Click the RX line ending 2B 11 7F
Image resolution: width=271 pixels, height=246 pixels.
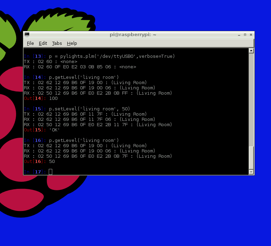click(98, 124)
